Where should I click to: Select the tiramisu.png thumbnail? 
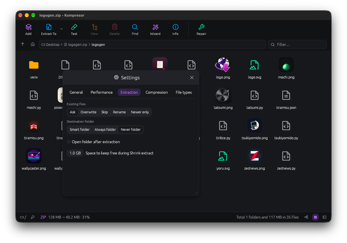34,126
